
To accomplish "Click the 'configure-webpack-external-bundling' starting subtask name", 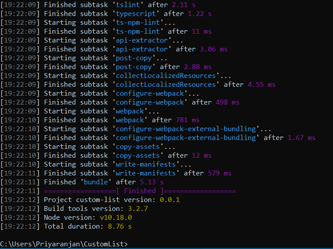I will point(186,129).
